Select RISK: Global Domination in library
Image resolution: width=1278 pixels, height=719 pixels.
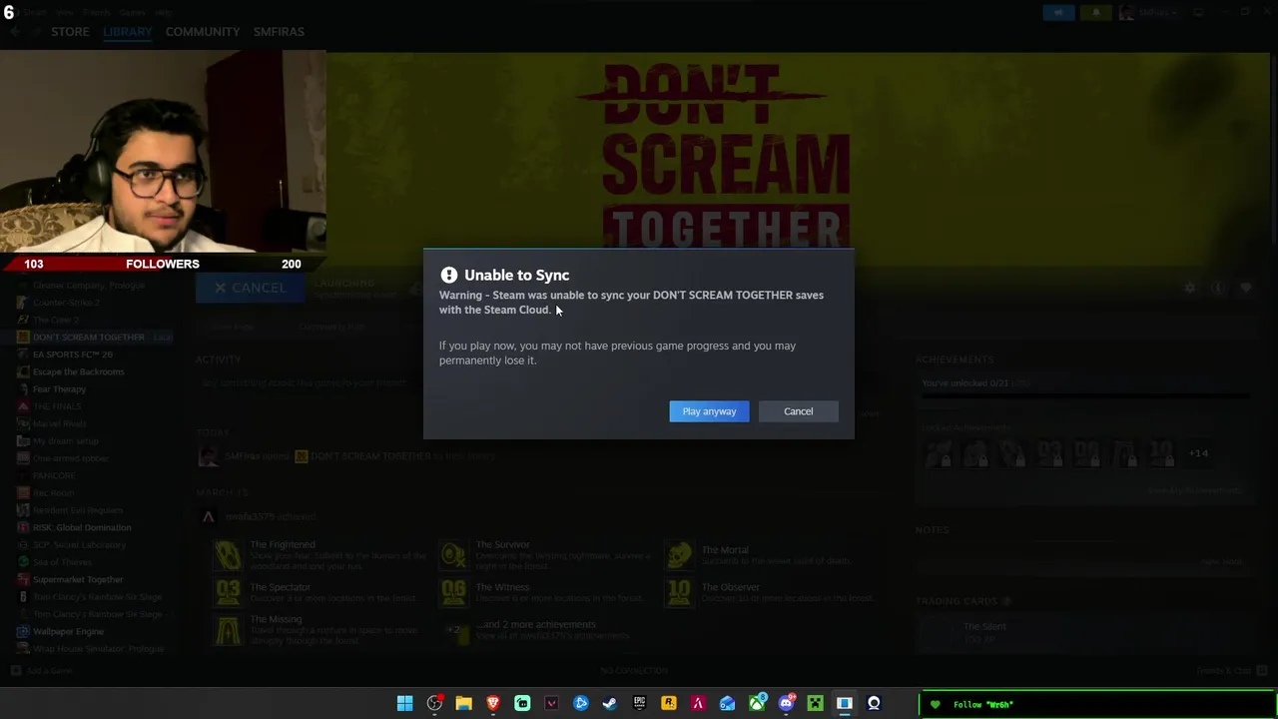pyautogui.click(x=82, y=527)
